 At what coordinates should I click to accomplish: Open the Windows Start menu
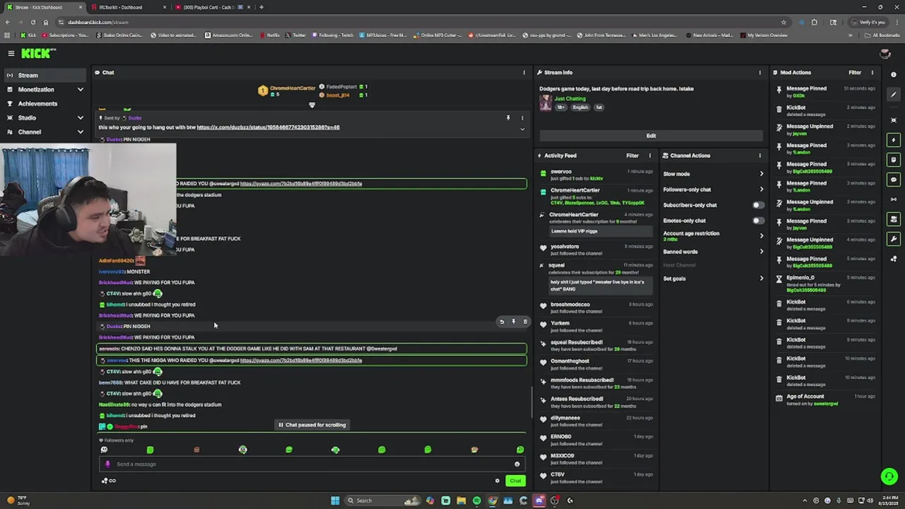click(x=335, y=501)
